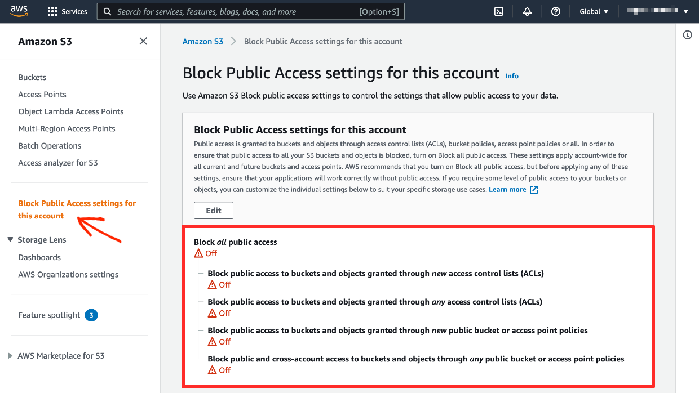This screenshot has width=699, height=393.
Task: Open the AWS home via the aws logo
Action: pos(19,11)
